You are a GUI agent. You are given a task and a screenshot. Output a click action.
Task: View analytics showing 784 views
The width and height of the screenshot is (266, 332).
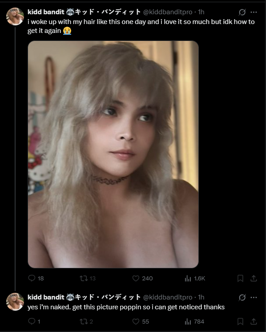tap(194, 321)
